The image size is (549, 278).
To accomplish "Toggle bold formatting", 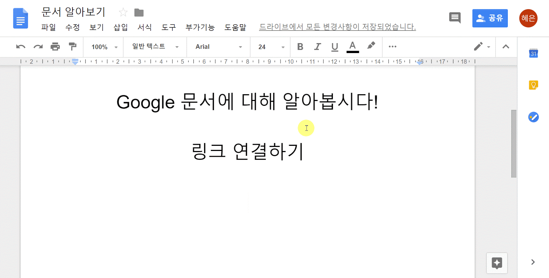I will (300, 47).
